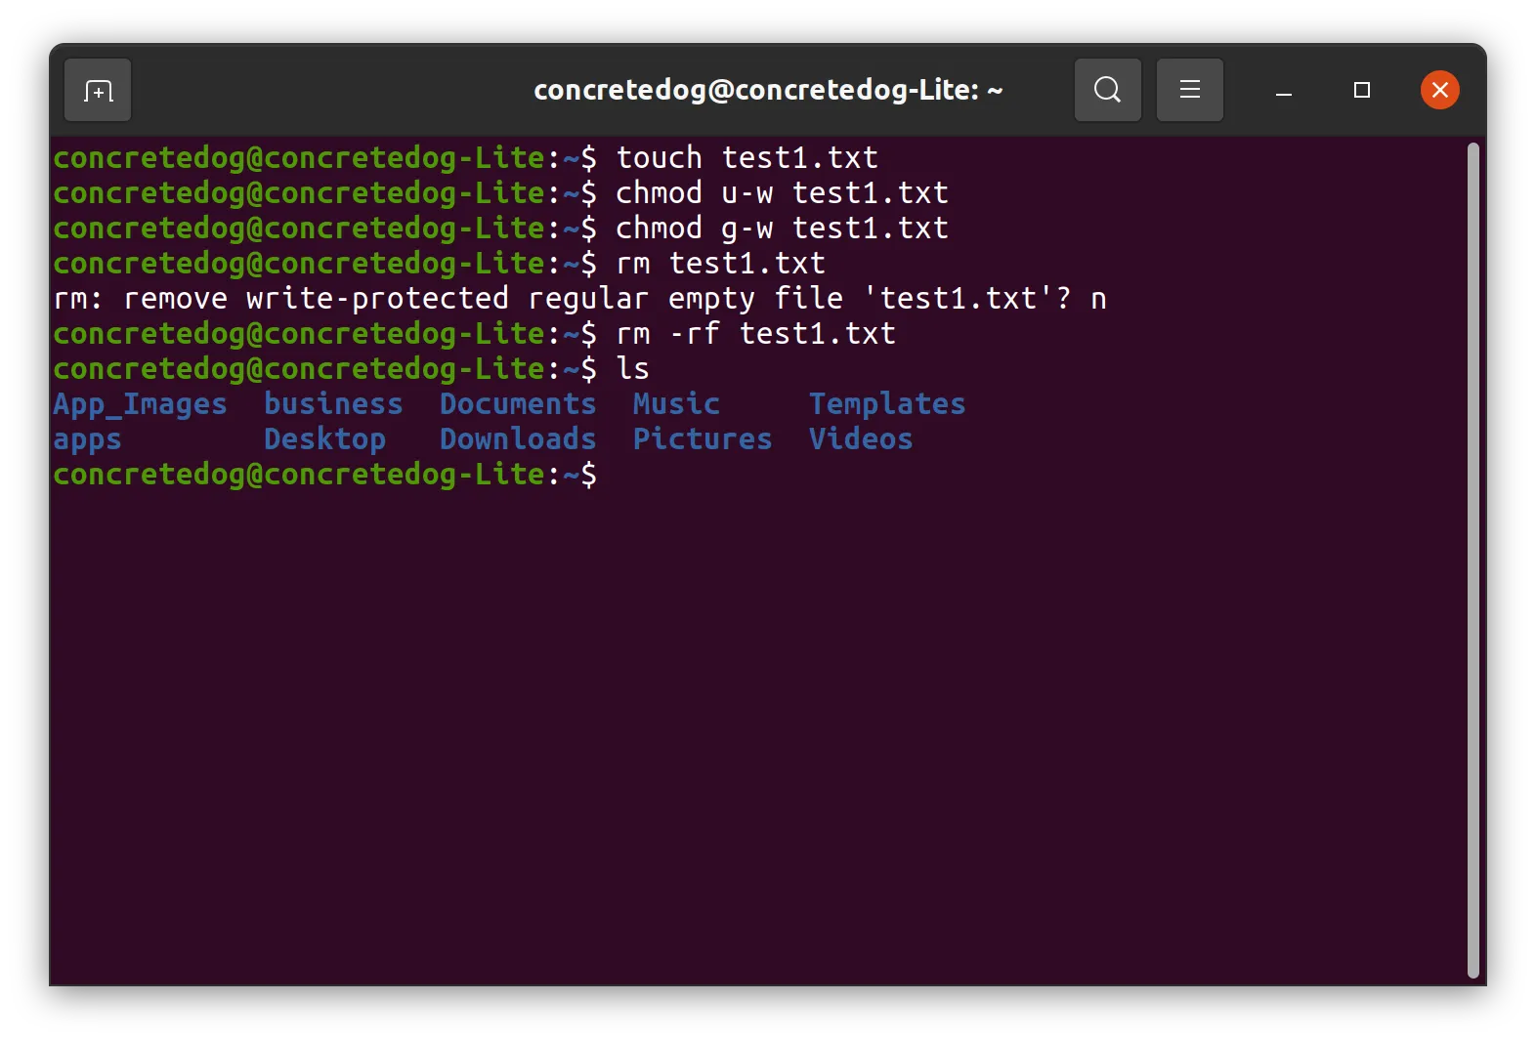This screenshot has width=1536, height=1041.
Task: Click the 'ls' command
Action: tap(632, 368)
